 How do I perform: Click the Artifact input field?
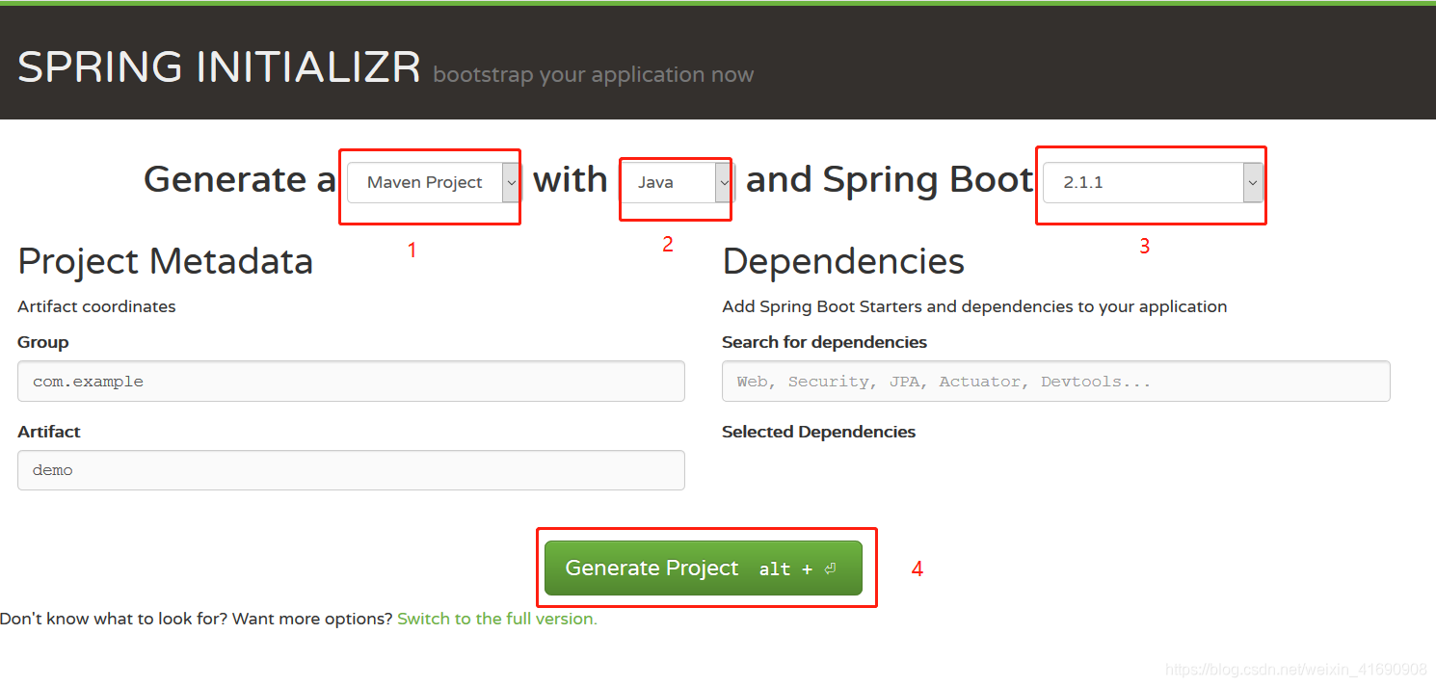pyautogui.click(x=351, y=470)
